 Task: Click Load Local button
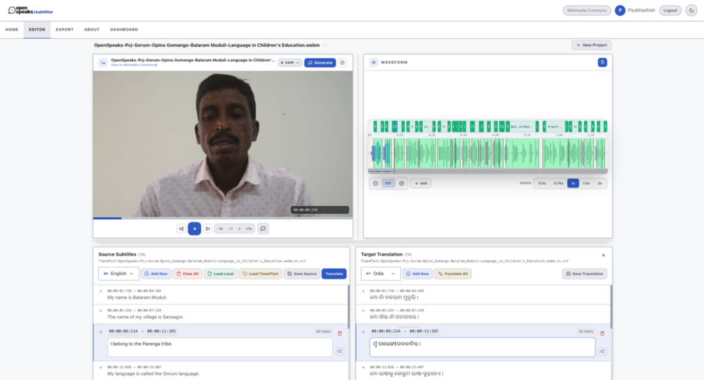pos(221,273)
